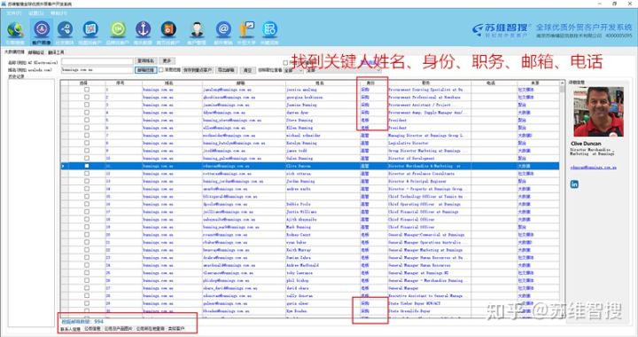
Task: Switch to the 邮箱验证 tab
Action: 35,52
